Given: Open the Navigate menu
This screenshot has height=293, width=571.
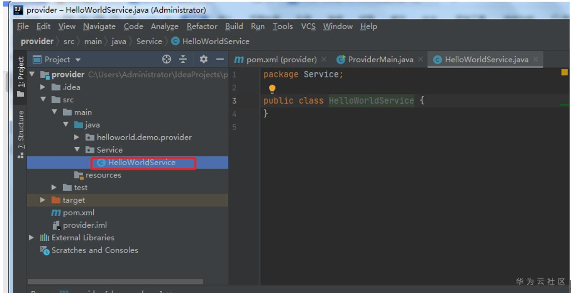Looking at the screenshot, I should pyautogui.click(x=99, y=26).
